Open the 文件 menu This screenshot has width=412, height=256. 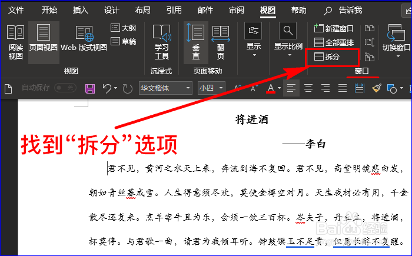click(x=16, y=10)
